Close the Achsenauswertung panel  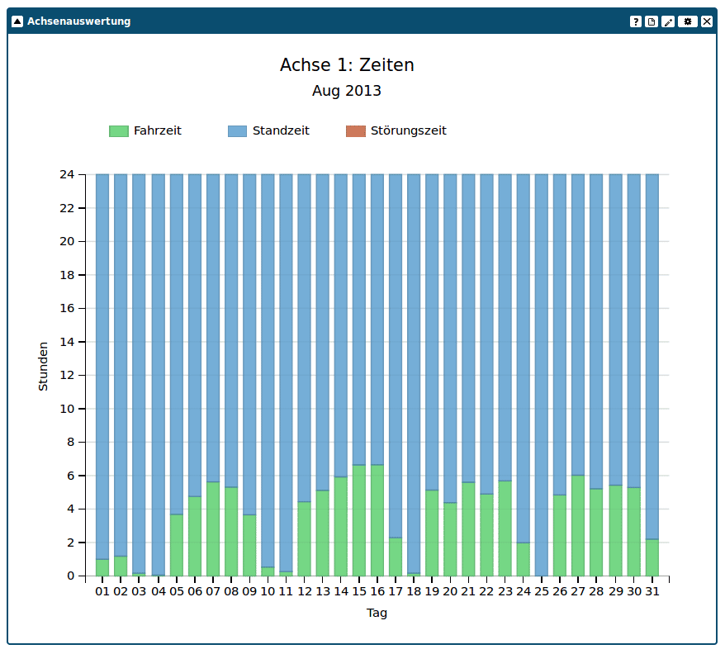(x=707, y=21)
